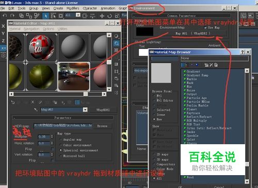Click Reset Map X icon in Material Editor

pyautogui.click(x=33, y=102)
